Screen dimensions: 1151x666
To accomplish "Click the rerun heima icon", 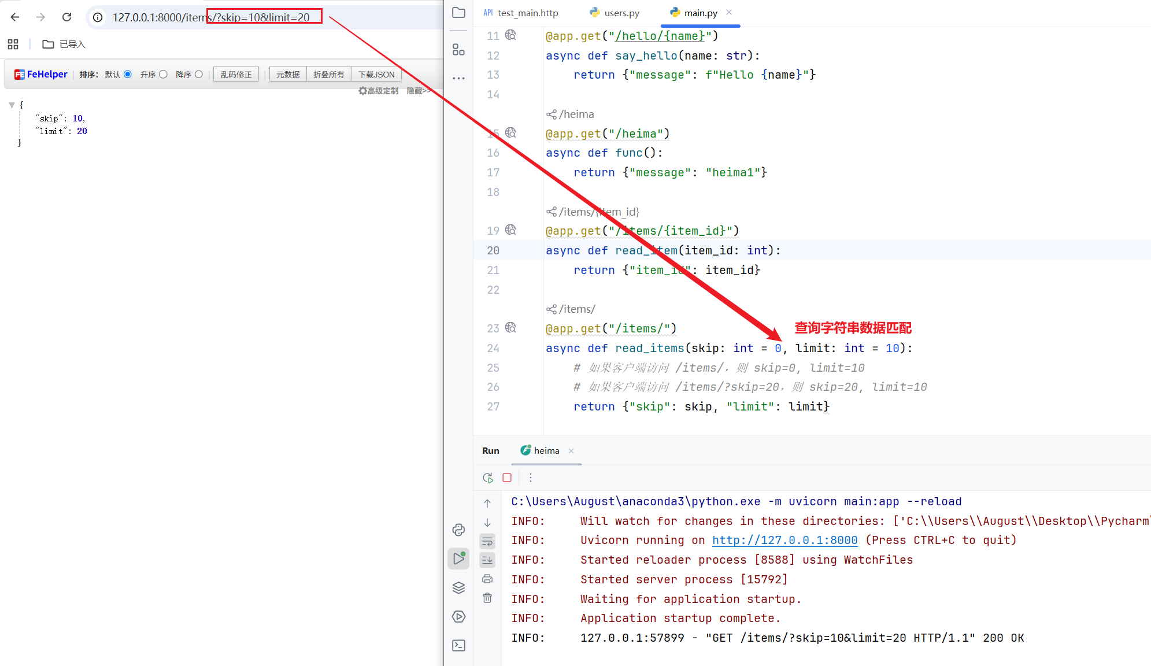I will coord(487,478).
